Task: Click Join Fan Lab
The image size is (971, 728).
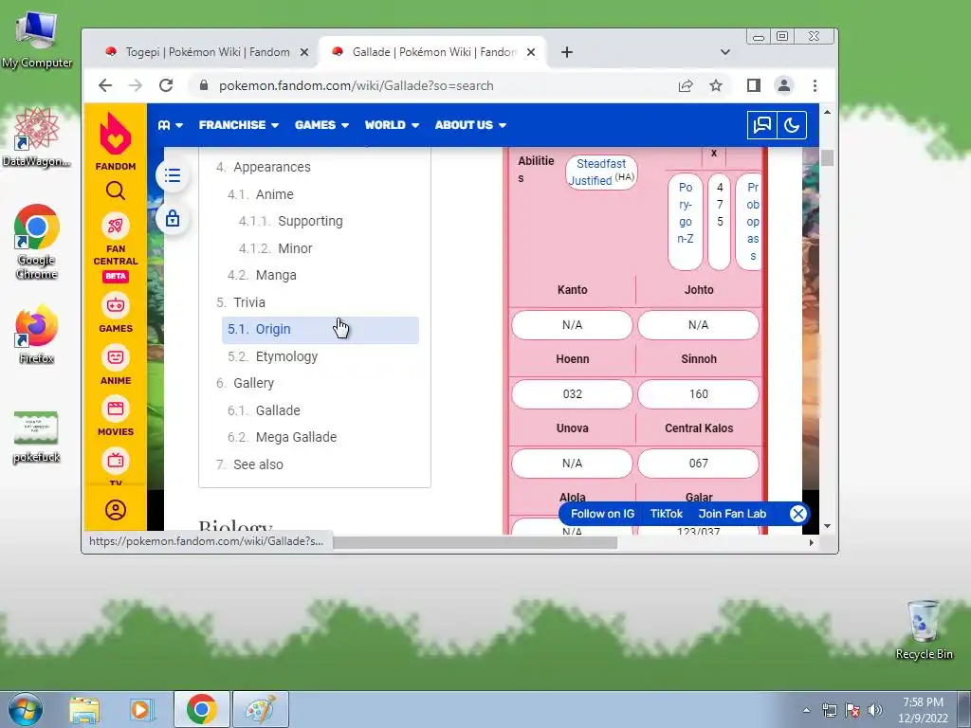Action: (x=732, y=514)
